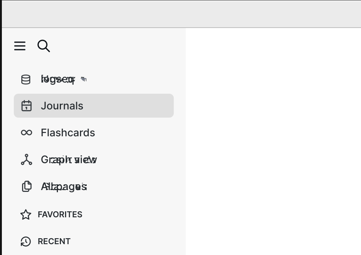Click the small pin icon after the graph name
The width and height of the screenshot is (361, 255).
84,79
